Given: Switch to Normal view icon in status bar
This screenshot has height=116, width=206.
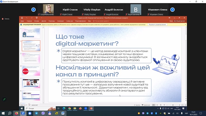Looking at the screenshot, I should click(x=153, y=105).
